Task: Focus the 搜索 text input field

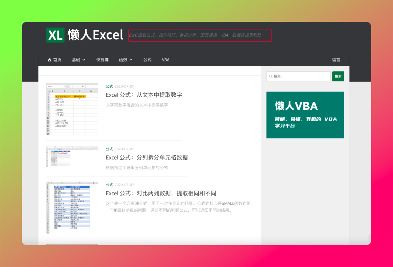Action: click(x=299, y=76)
